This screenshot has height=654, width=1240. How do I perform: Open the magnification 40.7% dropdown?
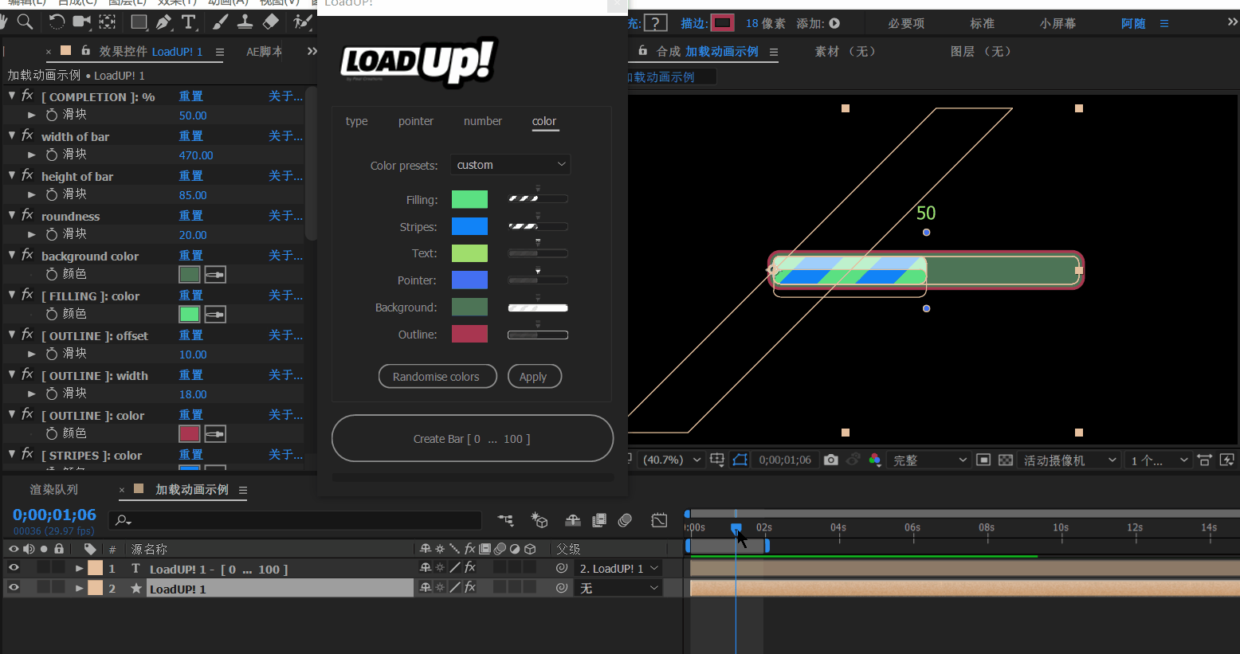(673, 460)
